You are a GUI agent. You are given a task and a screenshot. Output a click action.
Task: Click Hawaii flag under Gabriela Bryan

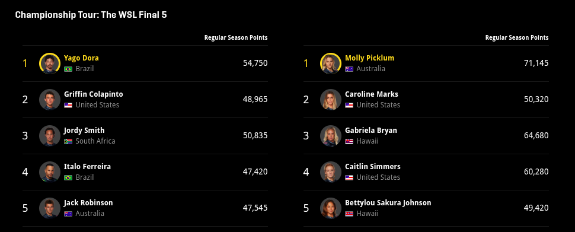pos(349,141)
